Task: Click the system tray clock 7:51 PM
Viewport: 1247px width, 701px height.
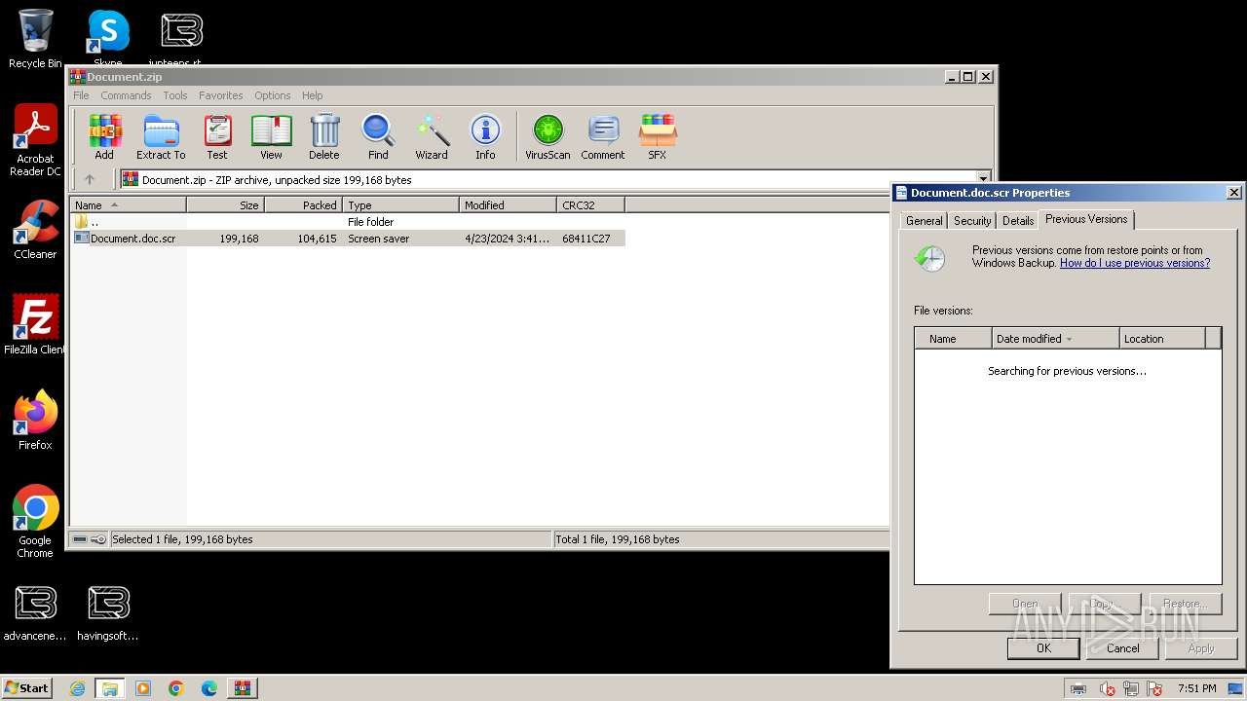Action: click(x=1197, y=688)
